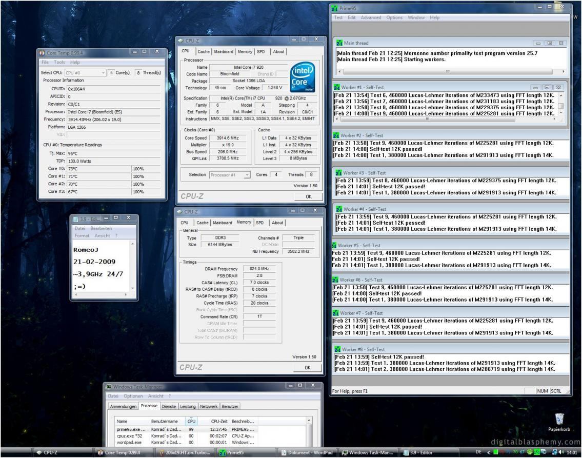Screen dimensions: 582x458
Task: Click the Core Speed value 3914.6 MHz
Action: (x=228, y=137)
